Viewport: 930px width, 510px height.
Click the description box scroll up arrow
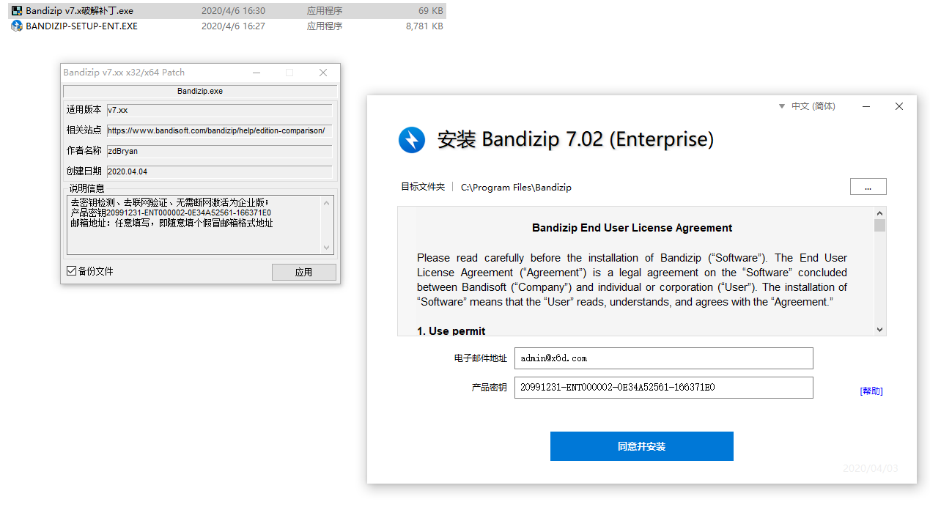pyautogui.click(x=327, y=202)
